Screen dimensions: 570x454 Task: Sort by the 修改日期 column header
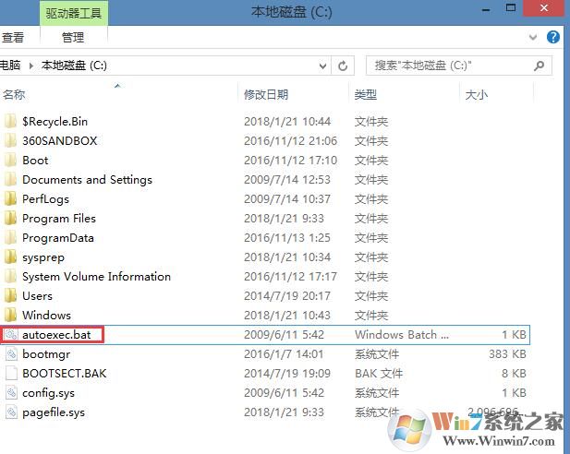click(266, 95)
